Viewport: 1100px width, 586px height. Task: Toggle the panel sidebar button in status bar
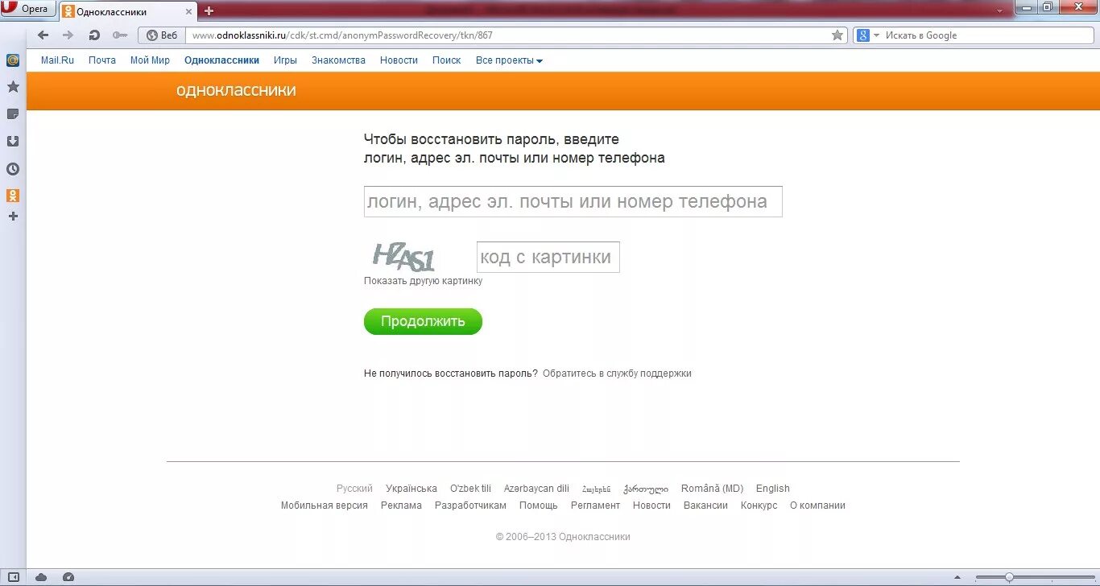[x=13, y=577]
